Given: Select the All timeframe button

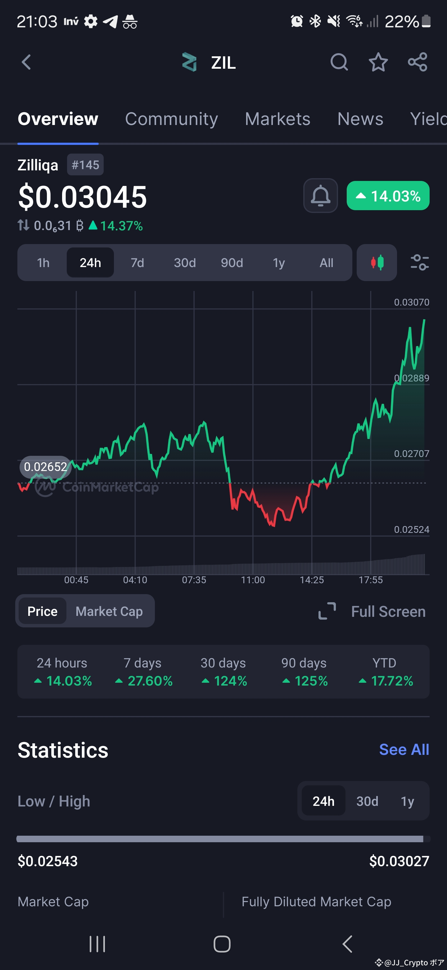Looking at the screenshot, I should pos(326,262).
